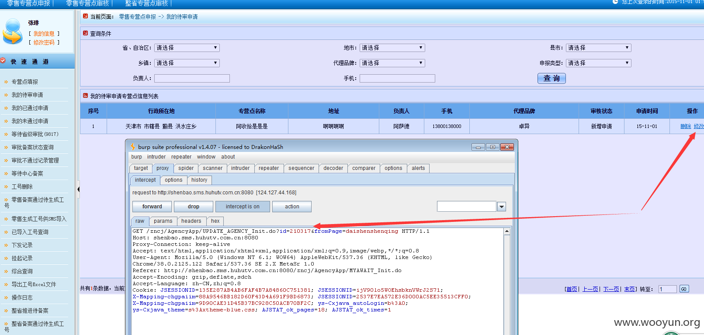Toggle the intercept is on button
The width and height of the screenshot is (704, 335).
[243, 207]
